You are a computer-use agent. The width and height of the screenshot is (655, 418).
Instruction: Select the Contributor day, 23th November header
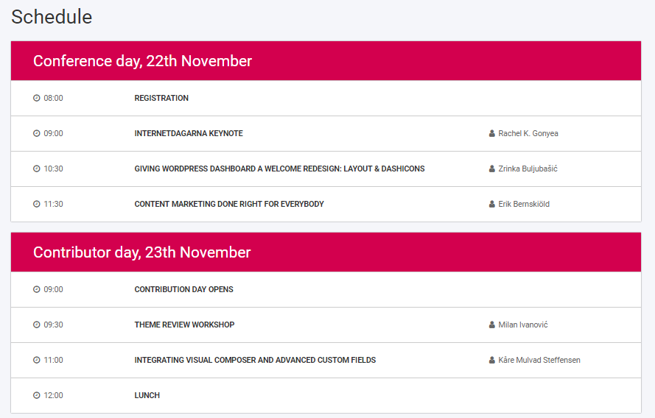tap(326, 252)
